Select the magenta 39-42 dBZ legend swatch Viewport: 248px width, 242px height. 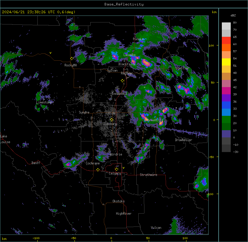(226, 91)
